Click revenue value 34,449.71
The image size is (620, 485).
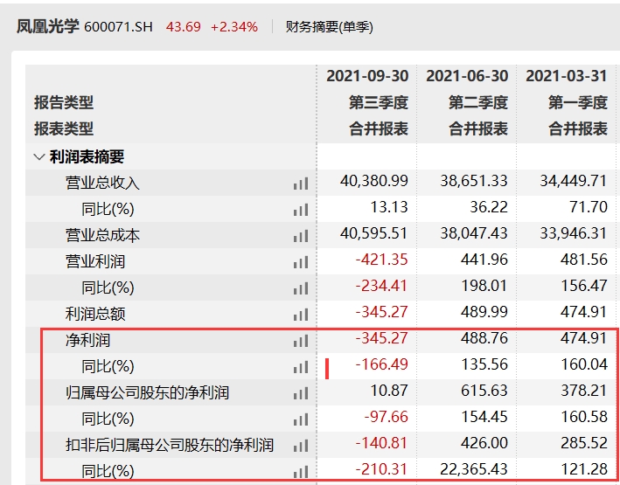(x=574, y=181)
